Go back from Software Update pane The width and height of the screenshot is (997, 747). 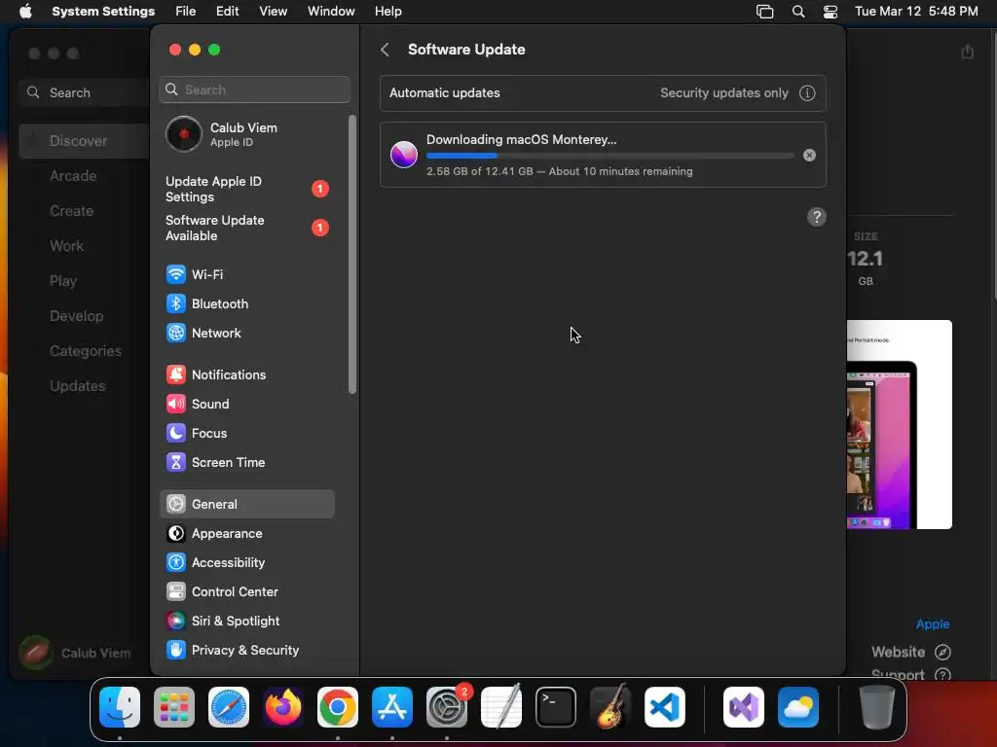tap(385, 50)
